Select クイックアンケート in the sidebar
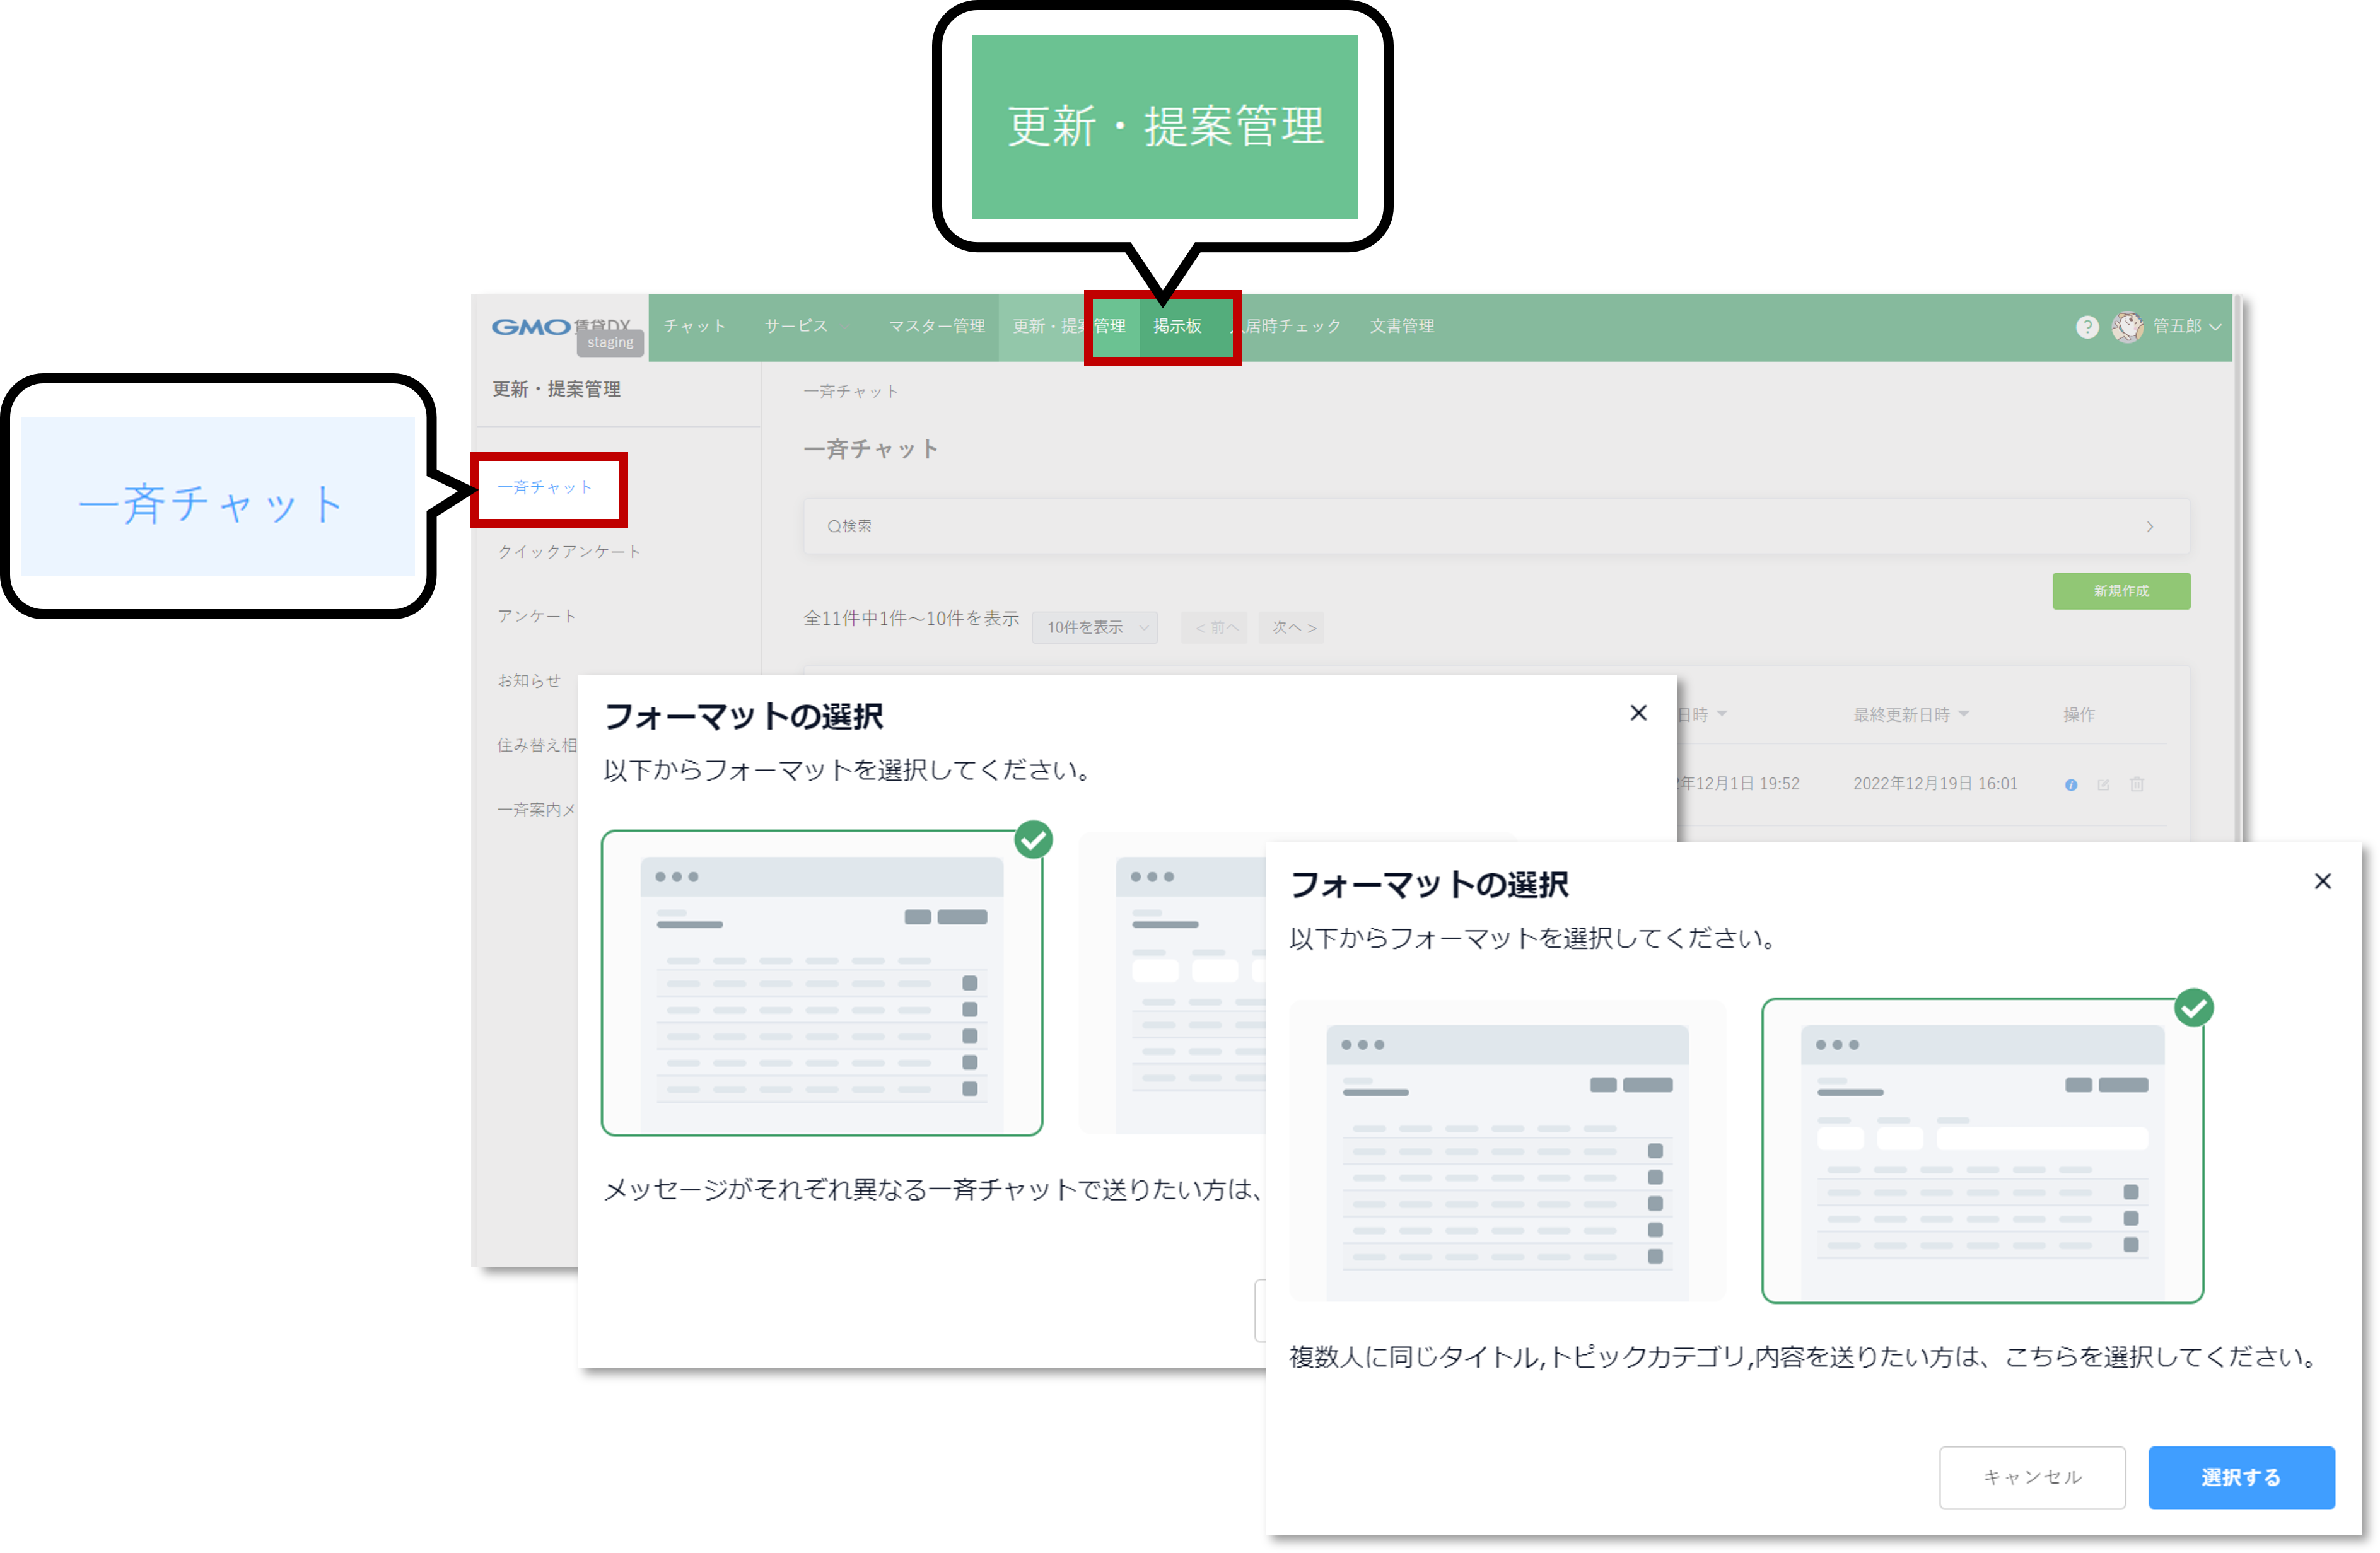Image resolution: width=2380 pixels, height=1553 pixels. pyautogui.click(x=569, y=552)
